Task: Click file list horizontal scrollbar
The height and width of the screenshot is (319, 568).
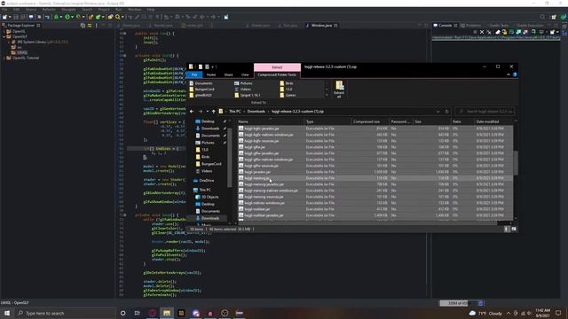Action: (367, 223)
